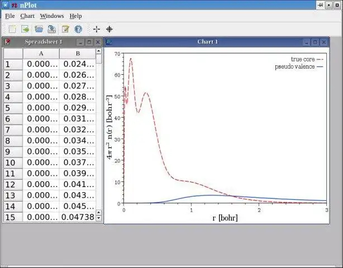Select row header 5
Image resolution: width=343 pixels, height=268 pixels.
pyautogui.click(x=13, y=108)
